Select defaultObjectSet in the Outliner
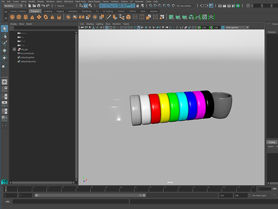Screen dimensions: 278x209 click(x=28, y=61)
